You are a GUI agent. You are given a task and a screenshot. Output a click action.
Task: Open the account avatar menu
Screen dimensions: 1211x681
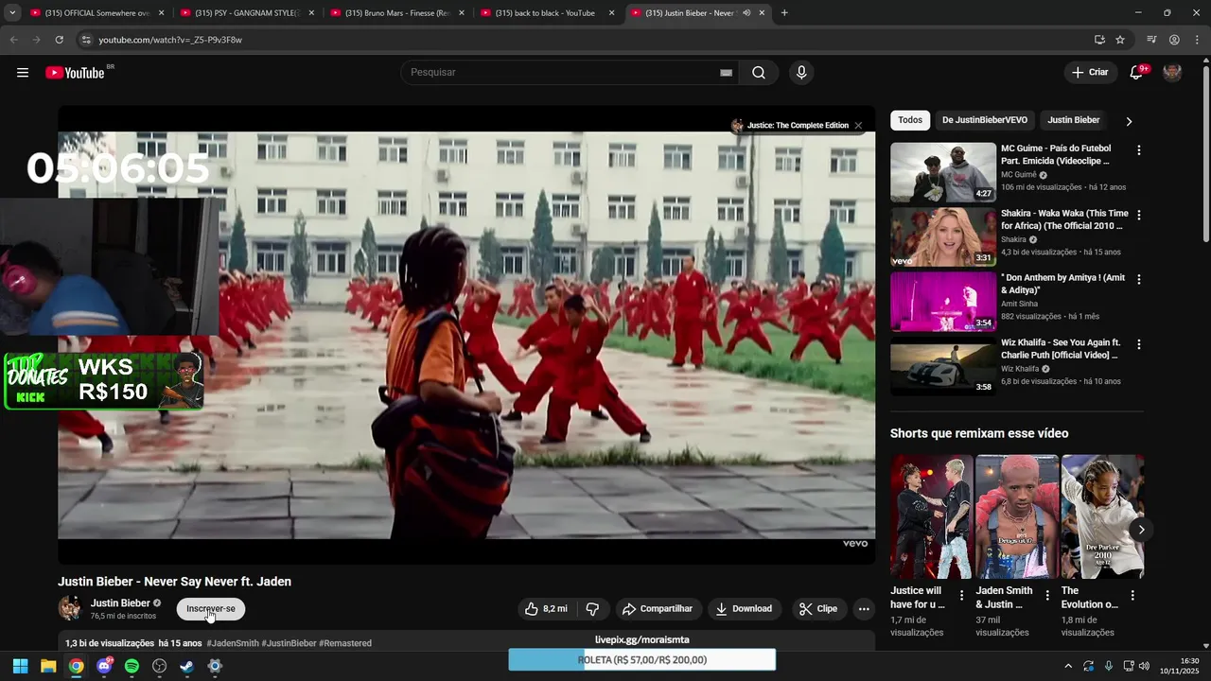[1172, 73]
